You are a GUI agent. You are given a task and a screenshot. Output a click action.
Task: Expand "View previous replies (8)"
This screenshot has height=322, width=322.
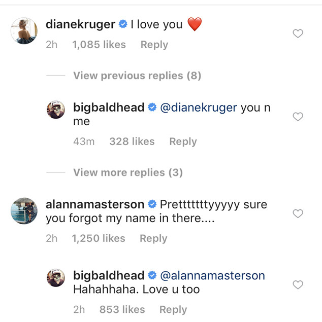(x=137, y=76)
